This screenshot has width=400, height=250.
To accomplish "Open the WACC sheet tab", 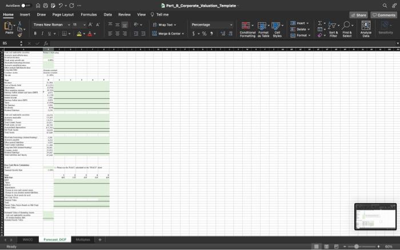I will [27, 240].
